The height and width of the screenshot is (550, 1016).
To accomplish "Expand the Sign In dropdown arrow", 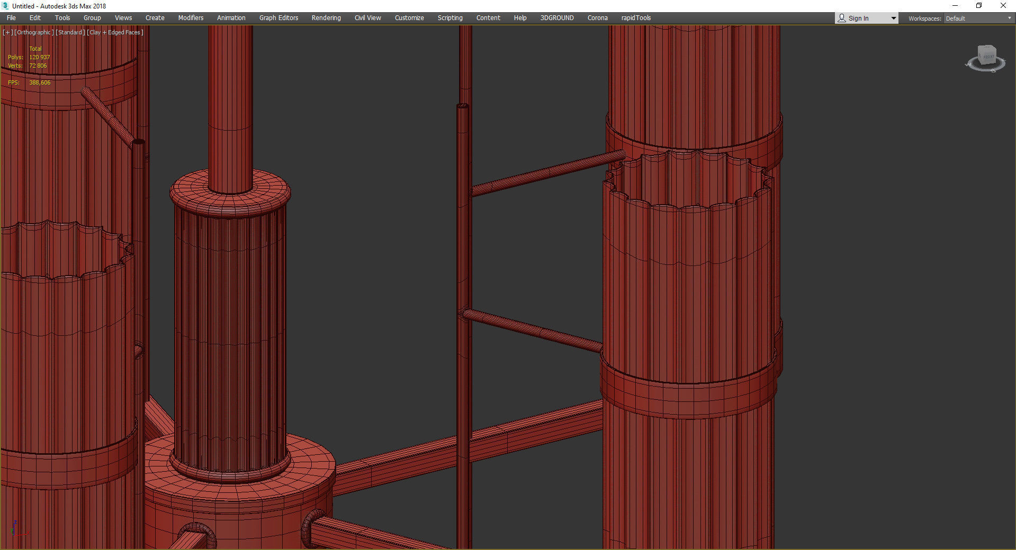I will tap(894, 19).
